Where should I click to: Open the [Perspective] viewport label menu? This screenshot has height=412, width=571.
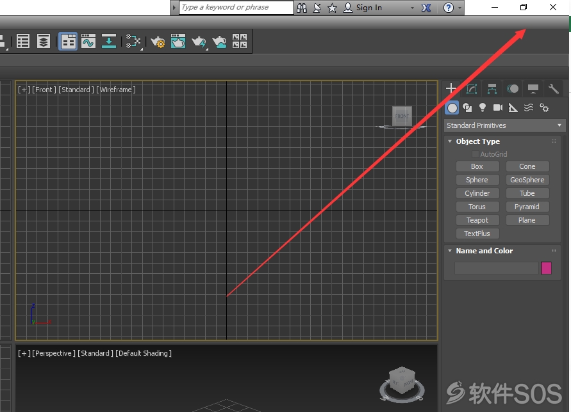[54, 353]
